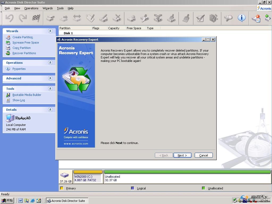Click the Resize partition double-arrow icon

77,18
